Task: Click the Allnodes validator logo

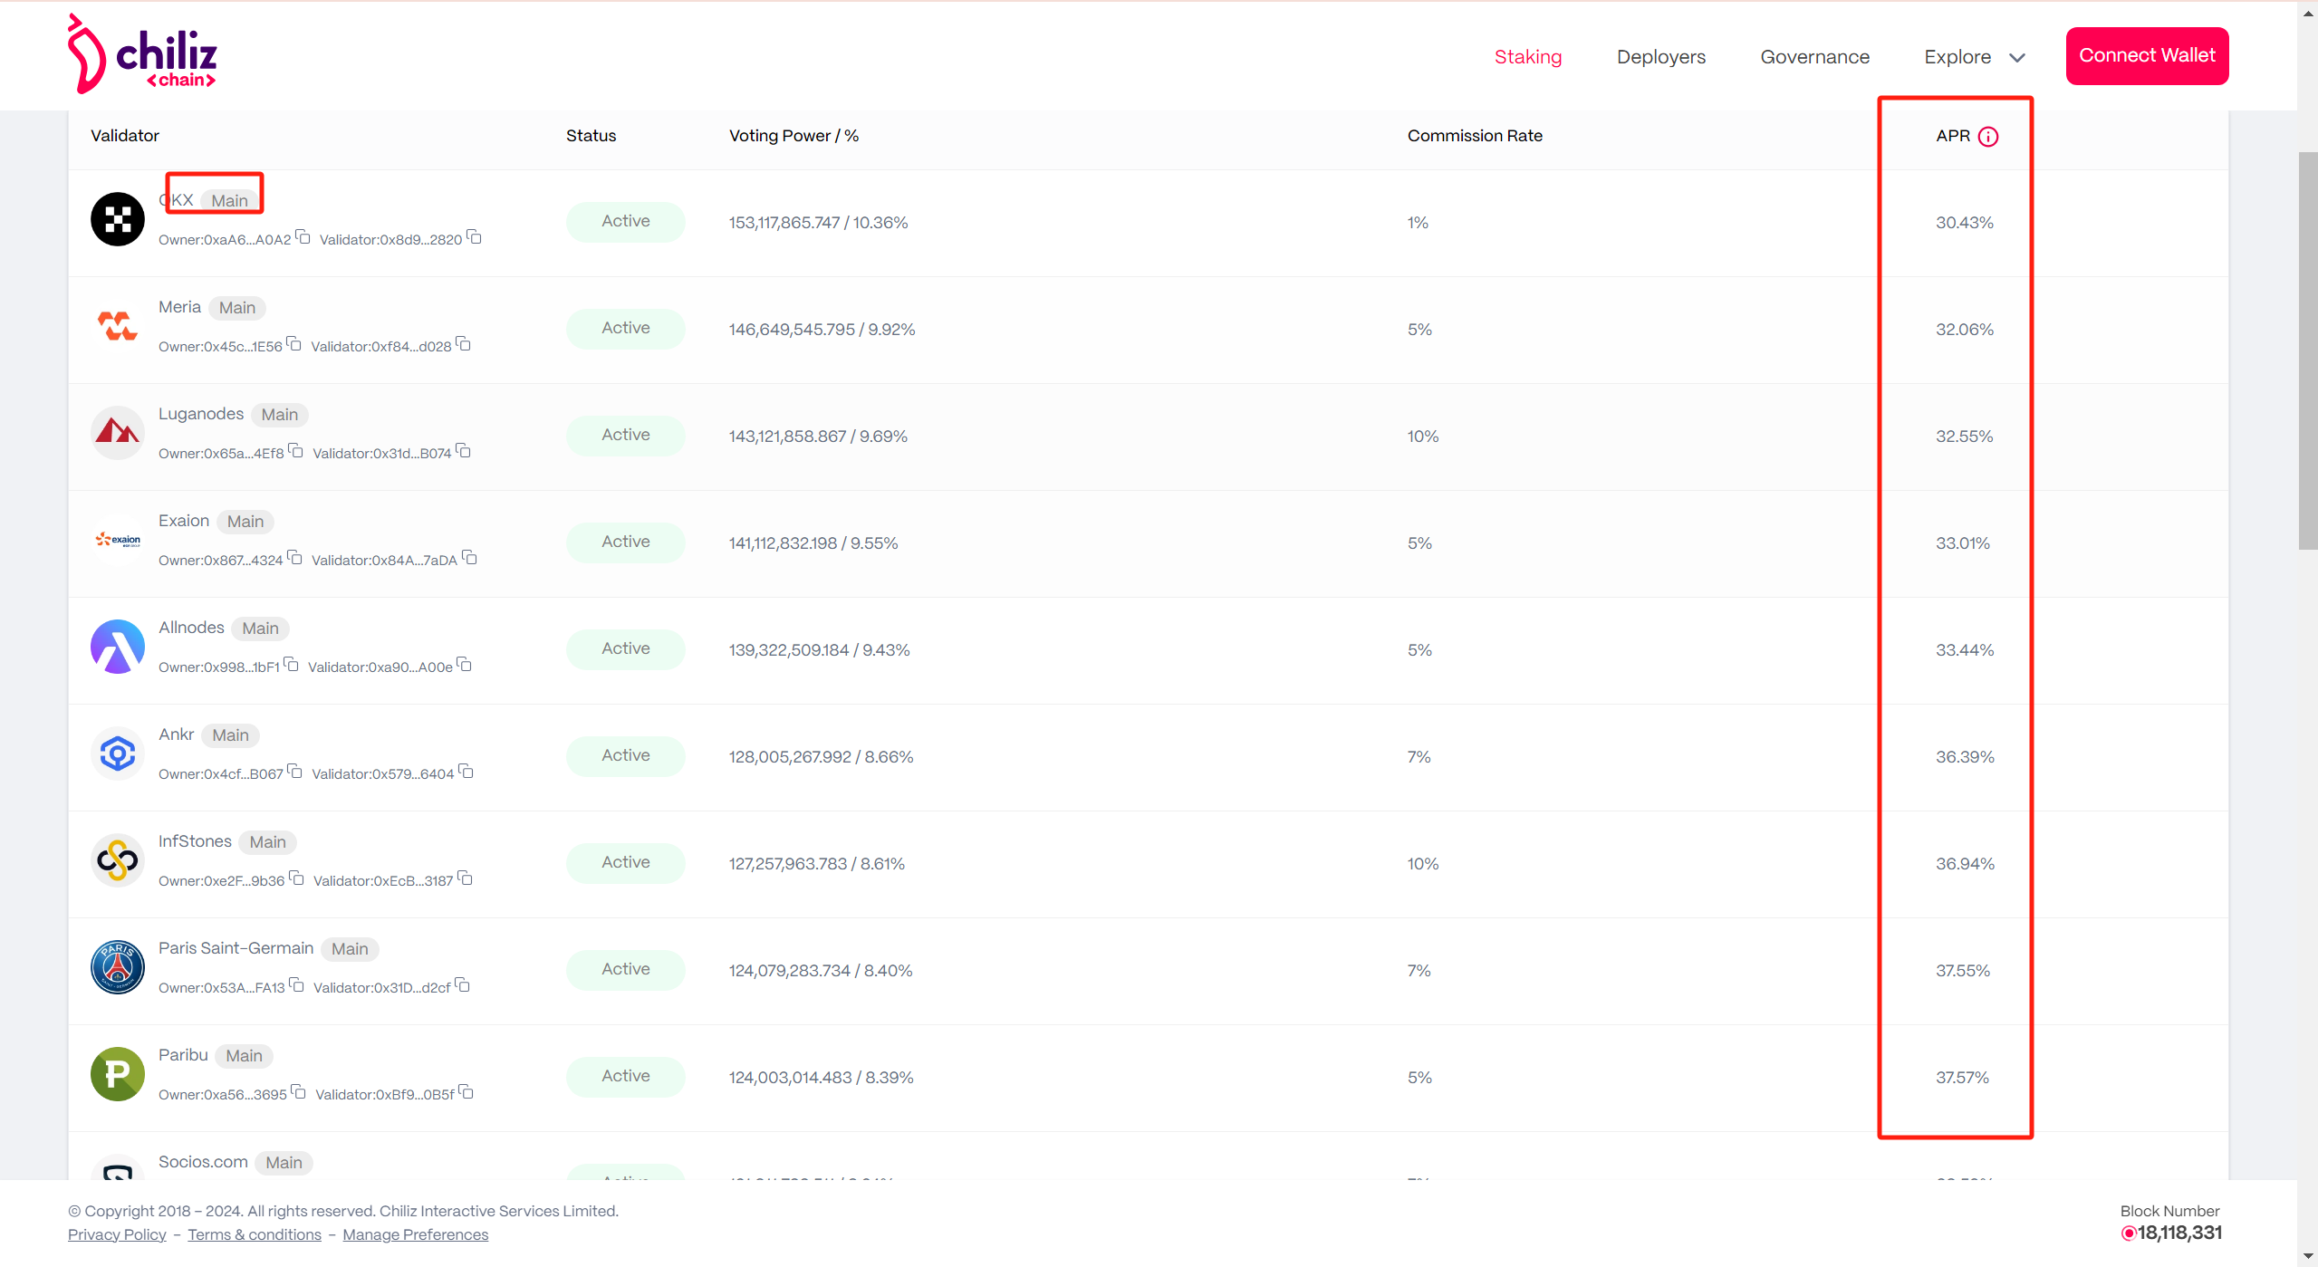Action: [x=118, y=647]
